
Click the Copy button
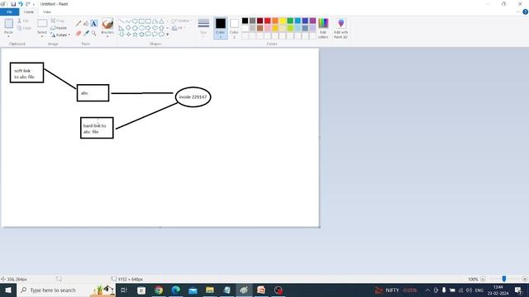(x=24, y=28)
